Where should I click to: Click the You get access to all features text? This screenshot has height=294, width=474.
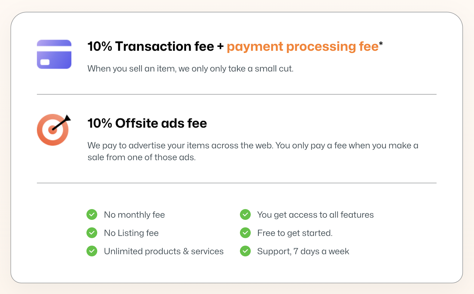tap(316, 215)
